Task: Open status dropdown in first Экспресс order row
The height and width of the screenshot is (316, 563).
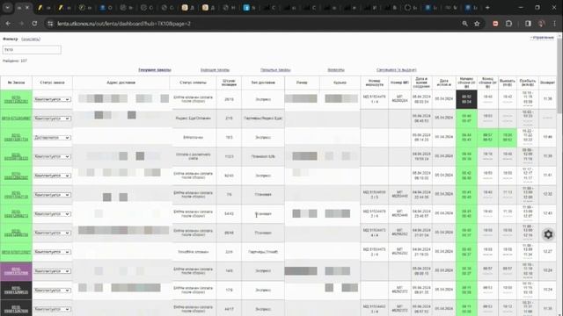Action: tap(52, 99)
